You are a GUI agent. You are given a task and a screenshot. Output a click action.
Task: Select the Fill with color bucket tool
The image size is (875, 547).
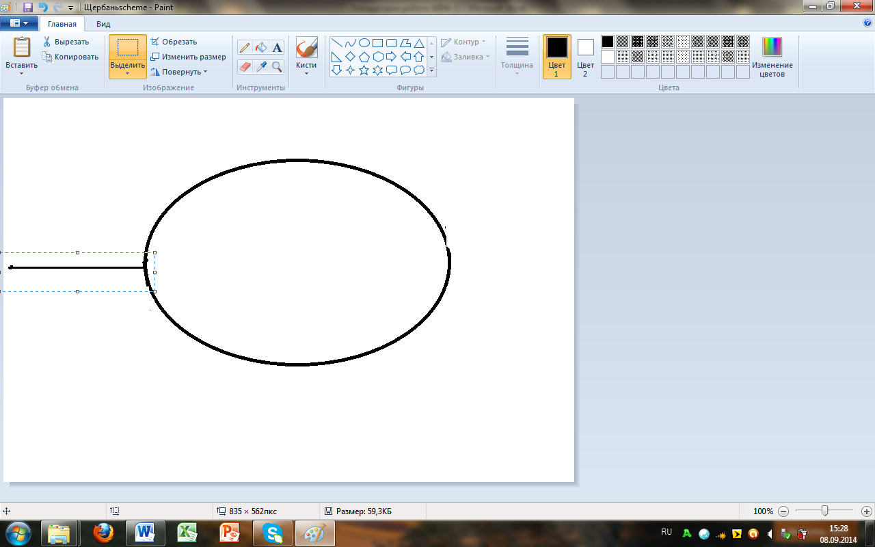(261, 48)
